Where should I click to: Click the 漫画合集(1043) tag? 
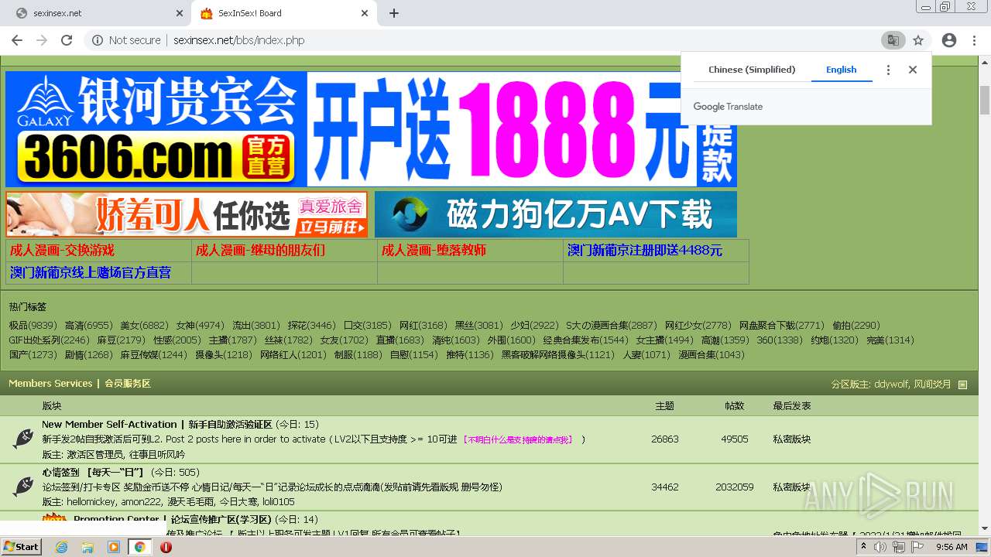(x=712, y=355)
